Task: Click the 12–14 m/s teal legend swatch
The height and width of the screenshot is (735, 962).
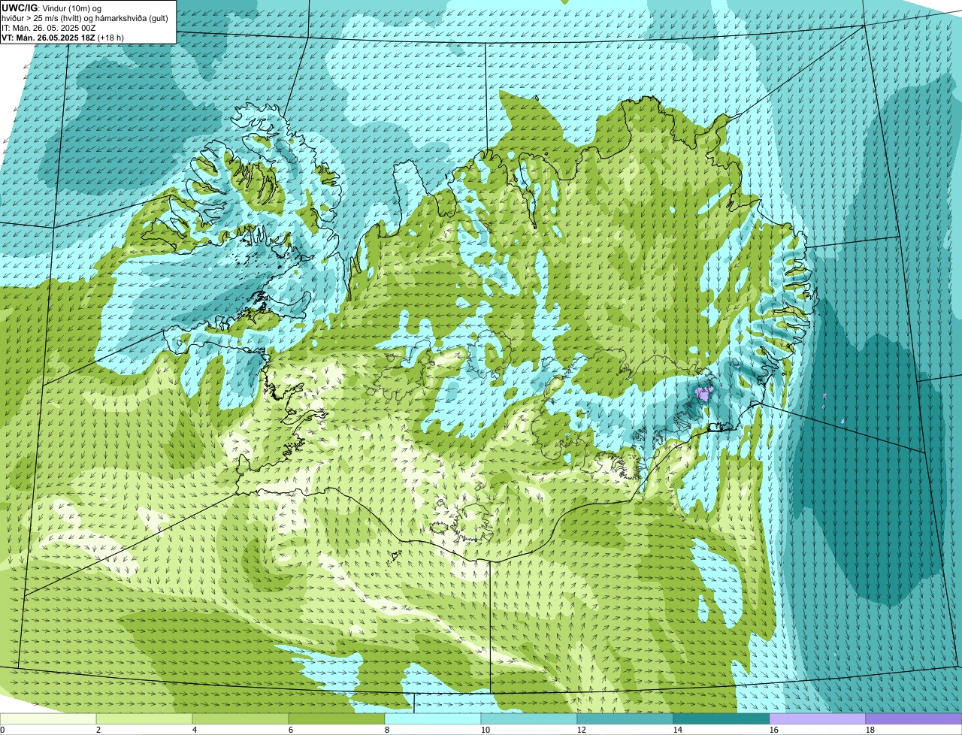Action: coord(625,719)
